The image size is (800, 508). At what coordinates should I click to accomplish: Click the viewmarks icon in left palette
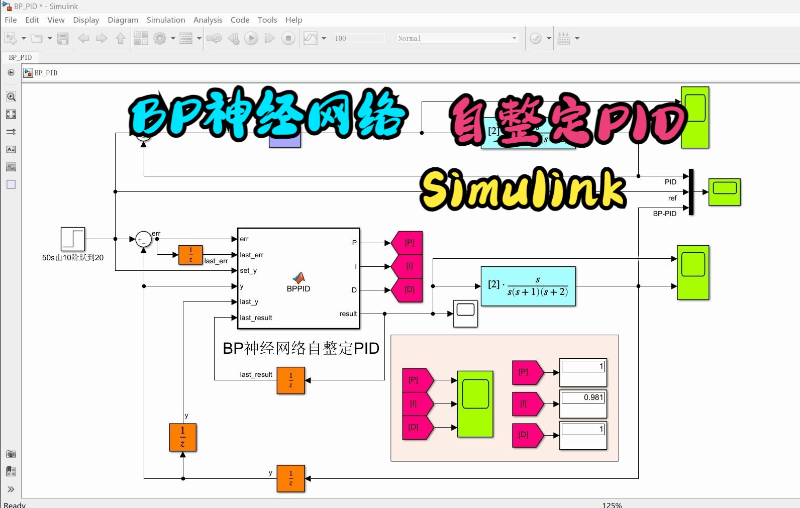click(11, 471)
